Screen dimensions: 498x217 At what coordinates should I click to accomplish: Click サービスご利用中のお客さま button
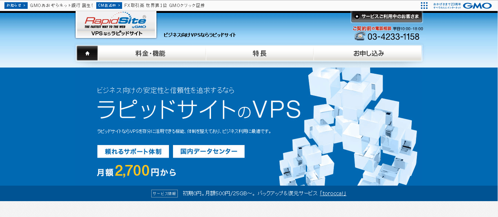(387, 16)
